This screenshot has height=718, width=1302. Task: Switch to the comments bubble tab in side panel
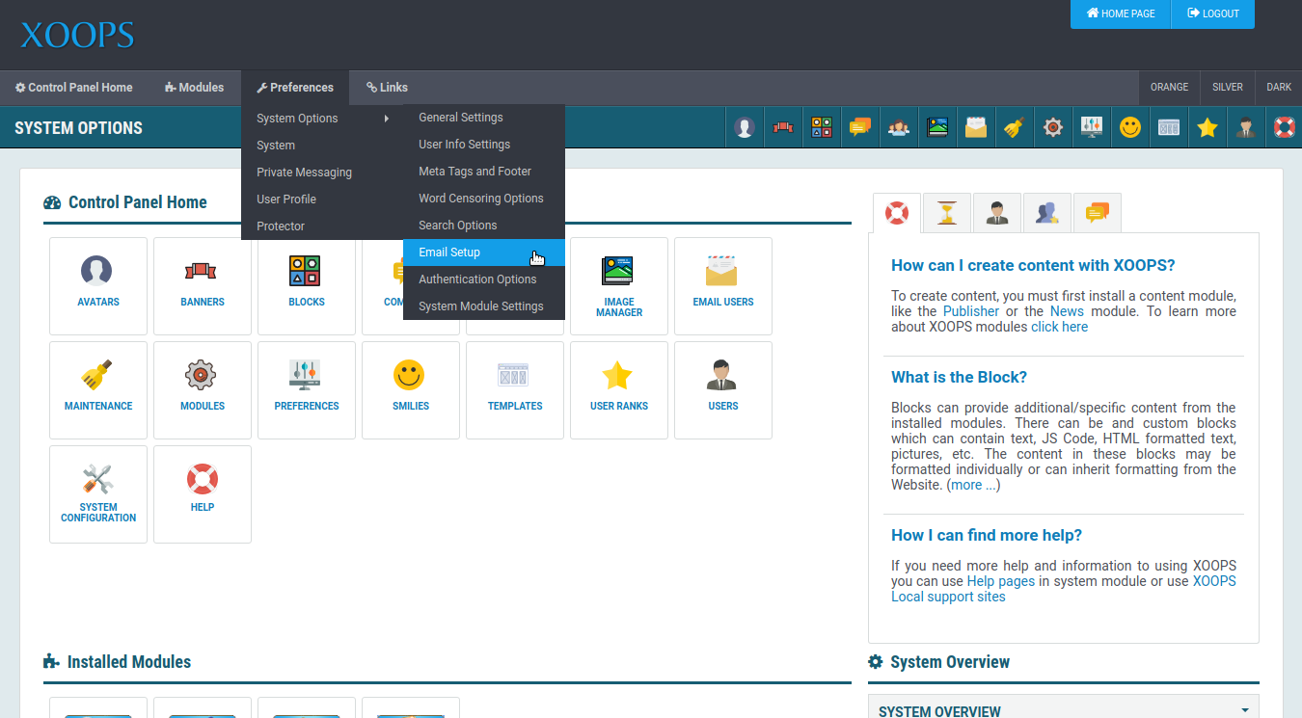[x=1098, y=213]
